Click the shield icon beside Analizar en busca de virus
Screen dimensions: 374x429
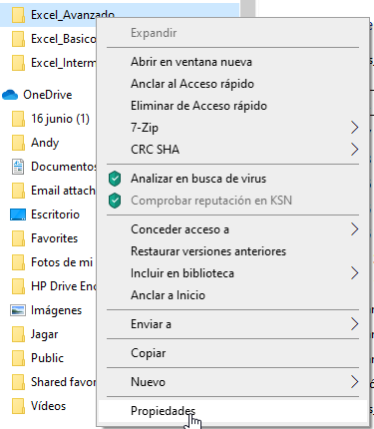click(115, 179)
